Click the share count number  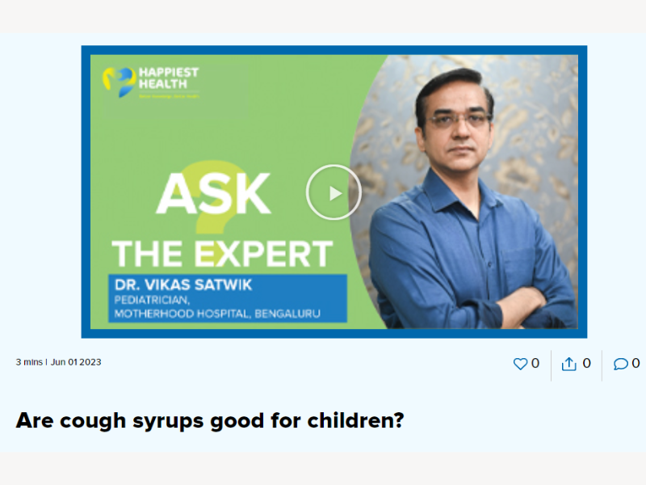[x=587, y=363]
